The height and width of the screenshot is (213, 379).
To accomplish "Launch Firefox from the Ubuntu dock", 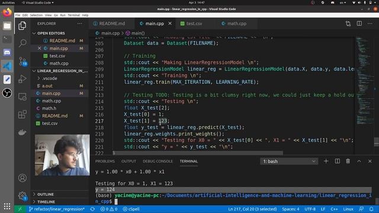I will tap(7, 12).
